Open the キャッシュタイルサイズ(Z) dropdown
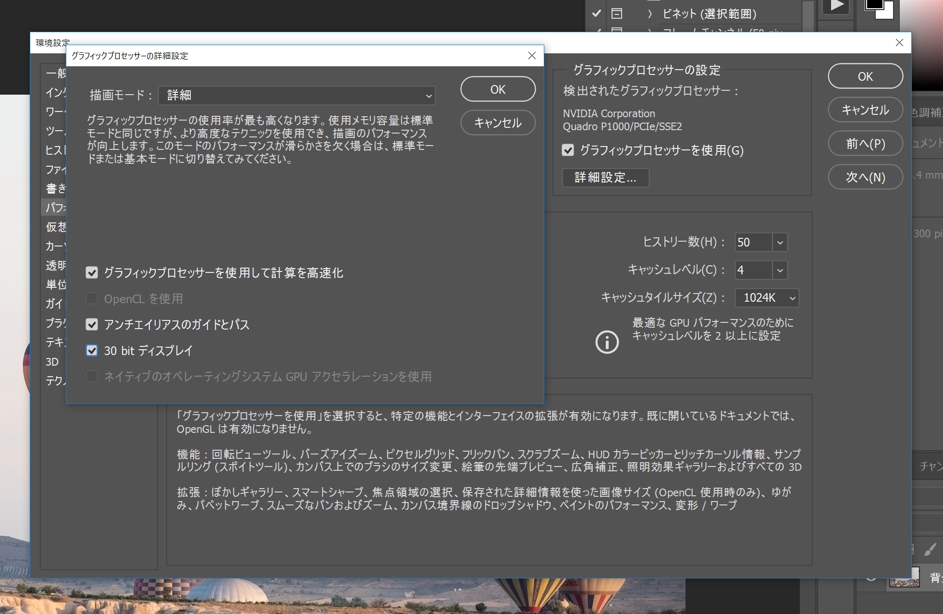943x614 pixels. click(x=792, y=298)
